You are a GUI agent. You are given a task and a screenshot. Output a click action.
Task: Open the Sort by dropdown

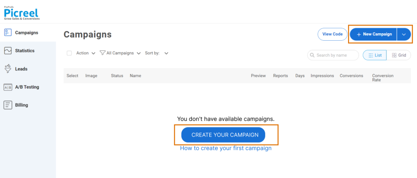(156, 53)
